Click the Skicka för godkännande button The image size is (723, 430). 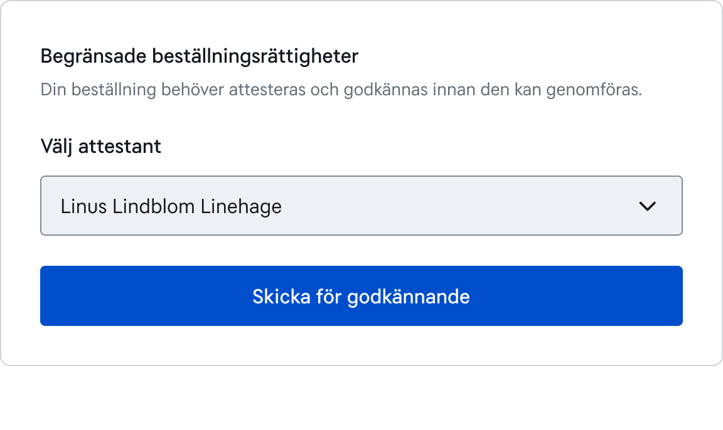(x=361, y=296)
